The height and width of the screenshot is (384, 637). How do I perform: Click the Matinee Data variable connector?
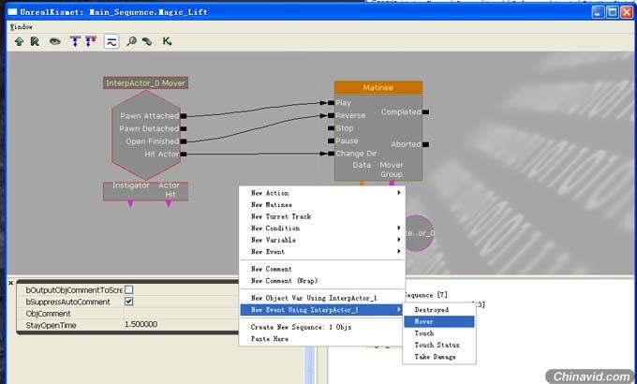coord(362,184)
